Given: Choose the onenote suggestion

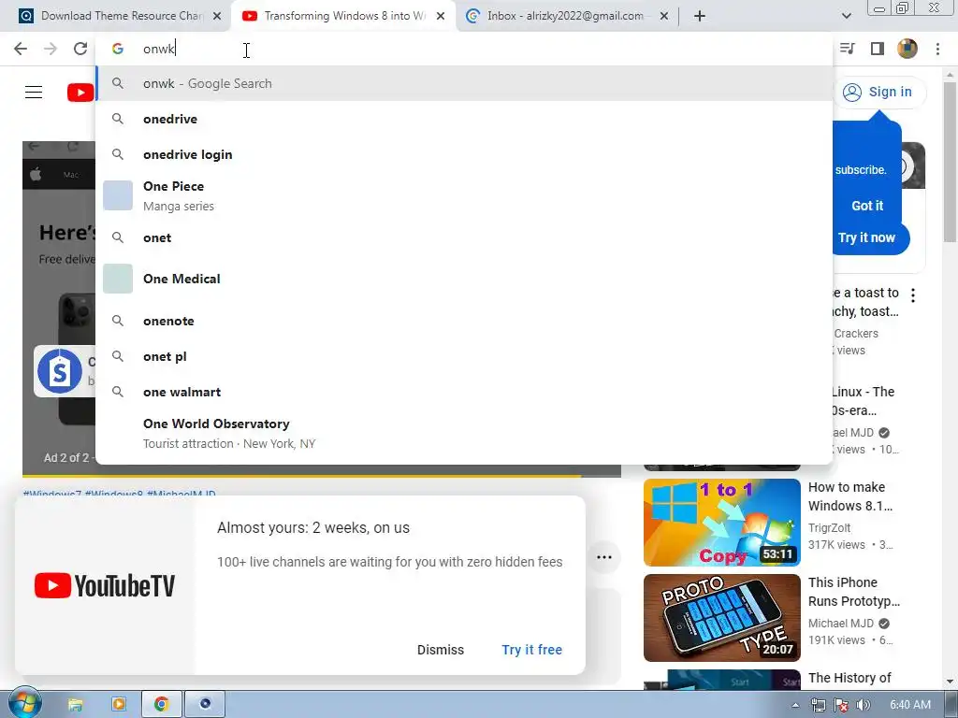Looking at the screenshot, I should click(464, 321).
